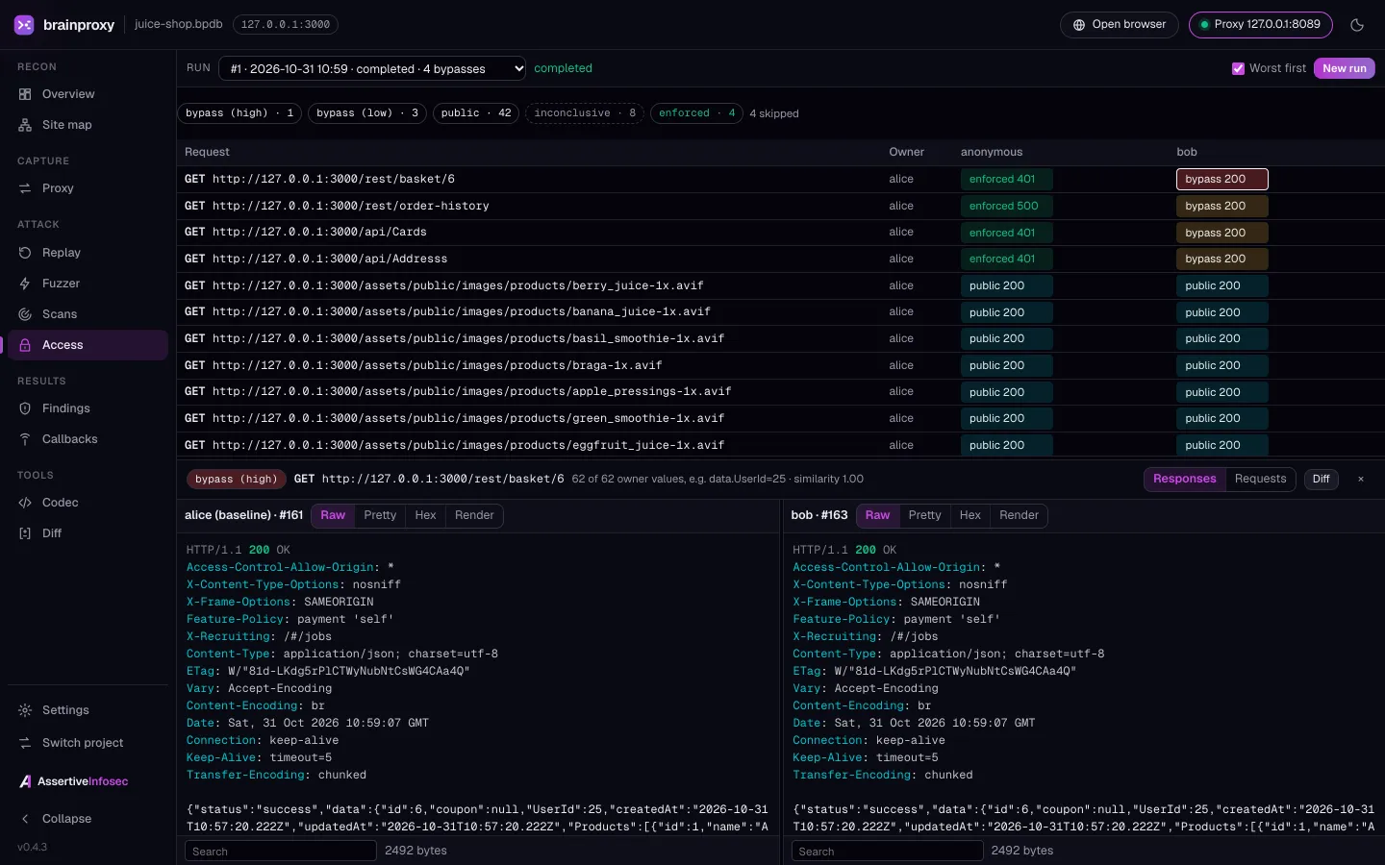Viewport: 1385px width, 865px height.
Task: Switch to the Requests tab
Action: point(1260,479)
